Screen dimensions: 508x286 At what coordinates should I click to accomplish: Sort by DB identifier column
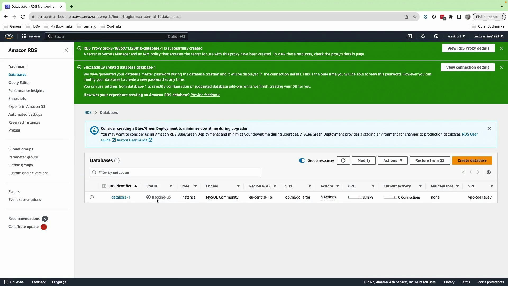point(123,186)
